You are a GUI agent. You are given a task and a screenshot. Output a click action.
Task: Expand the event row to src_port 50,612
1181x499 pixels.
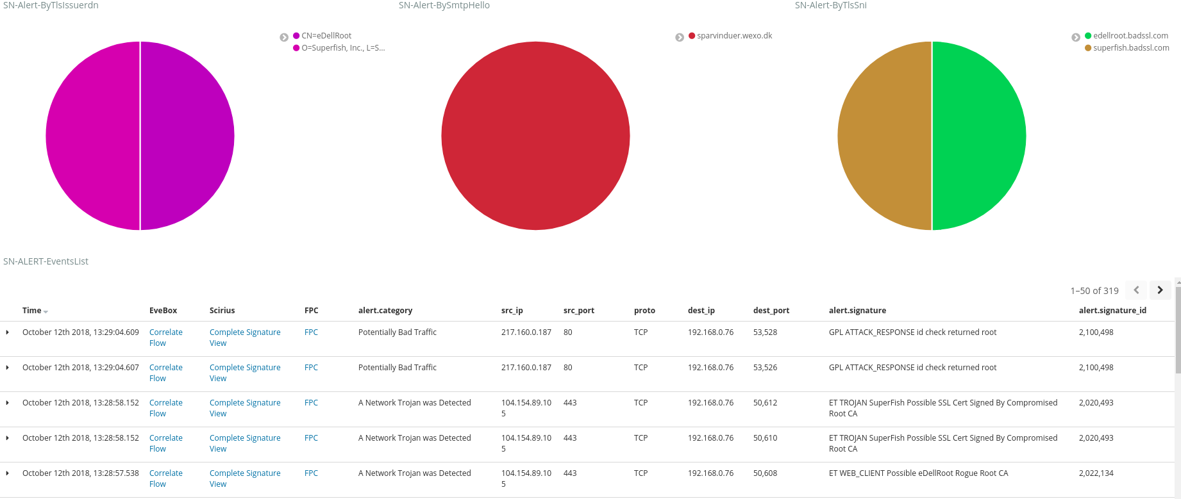tap(7, 403)
